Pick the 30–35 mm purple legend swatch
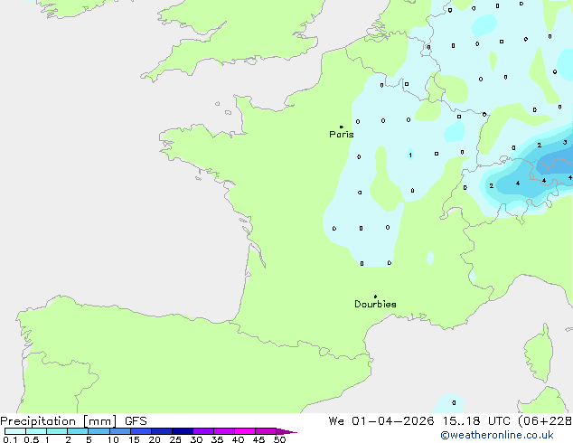Screen dimensions: 573x443 click(x=203, y=431)
